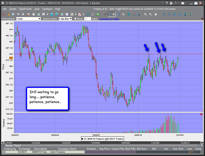The height and width of the screenshot is (156, 205).
Task: Open the clock time settings icon
Action: (13, 14)
